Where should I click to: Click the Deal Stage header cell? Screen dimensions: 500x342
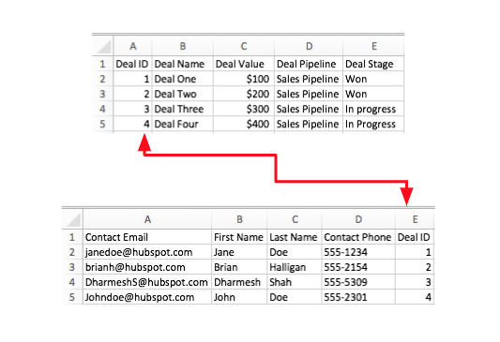tap(373, 64)
